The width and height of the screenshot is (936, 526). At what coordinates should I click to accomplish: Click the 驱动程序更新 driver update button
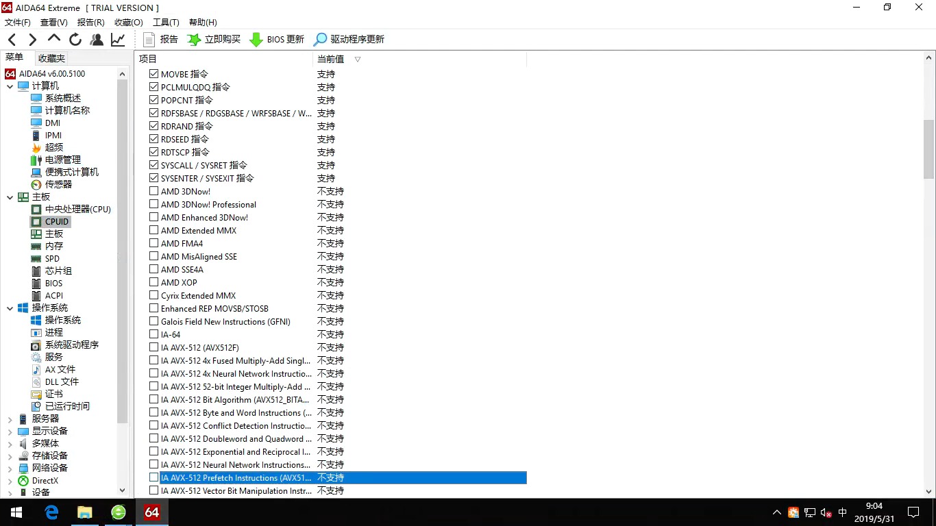[x=349, y=40]
